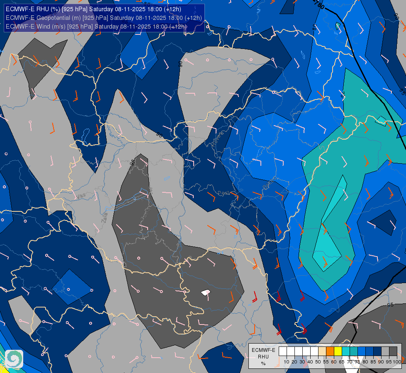Click the small white polygon in dark gray region
Viewport: 406px width, 373px height.
206,293
